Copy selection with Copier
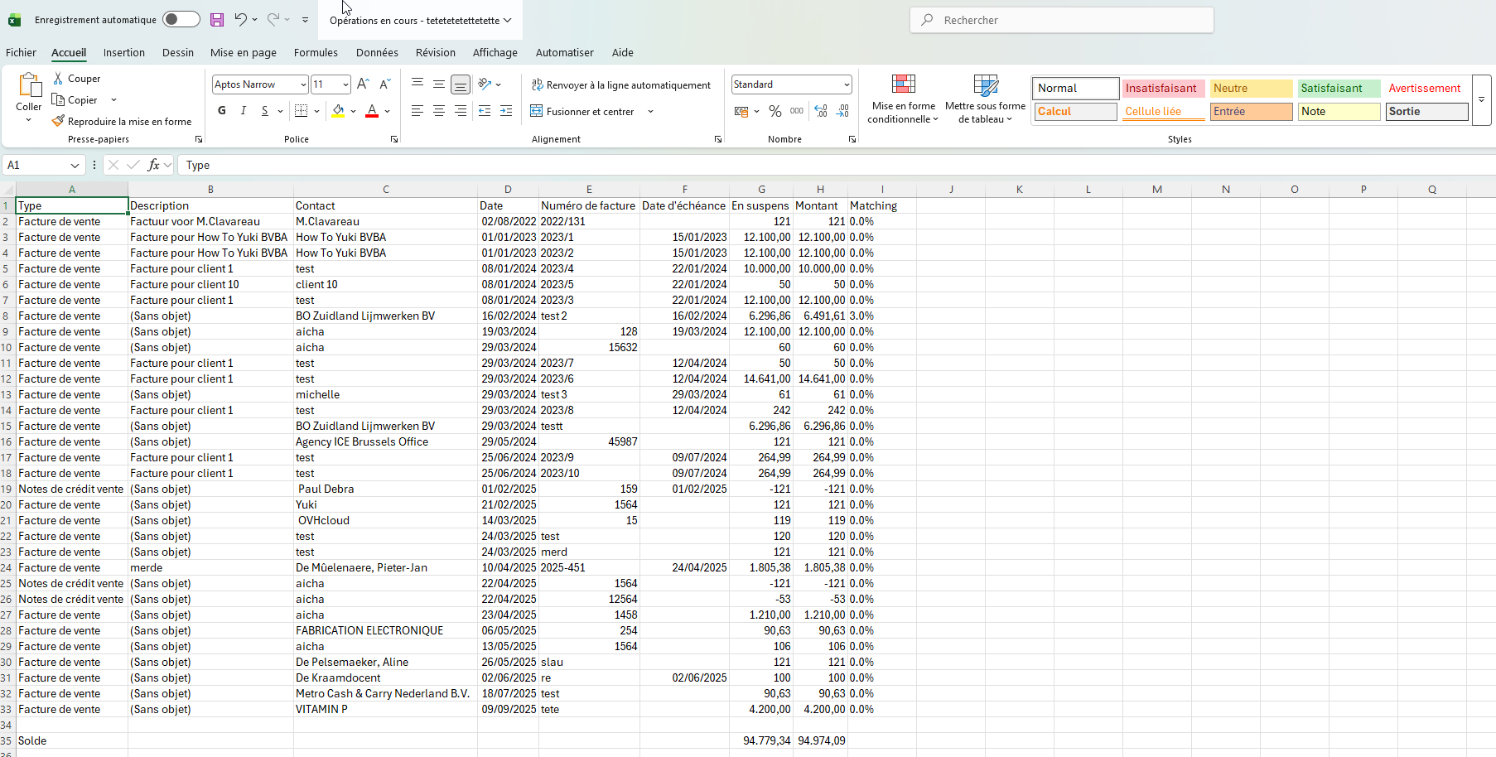 tap(75, 100)
